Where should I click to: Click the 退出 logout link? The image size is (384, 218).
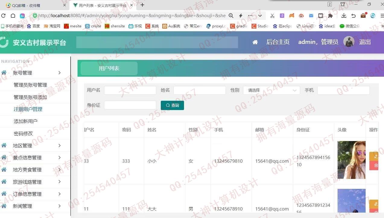pyautogui.click(x=365, y=42)
